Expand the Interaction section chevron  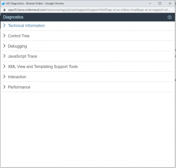tap(4, 76)
